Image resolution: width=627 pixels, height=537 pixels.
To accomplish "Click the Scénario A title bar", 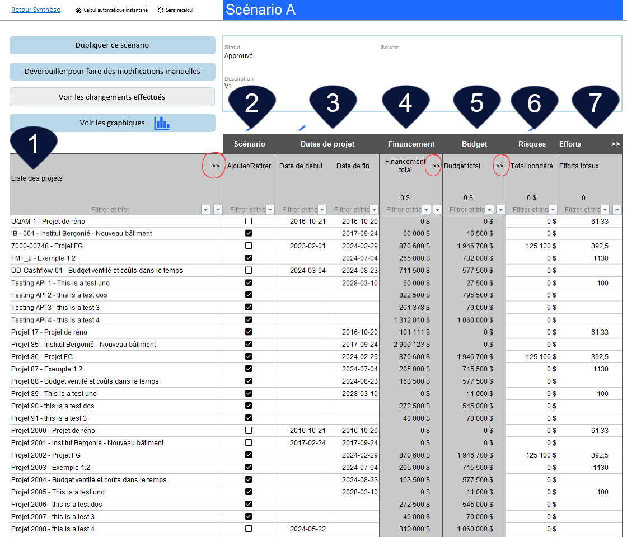I will [x=423, y=10].
